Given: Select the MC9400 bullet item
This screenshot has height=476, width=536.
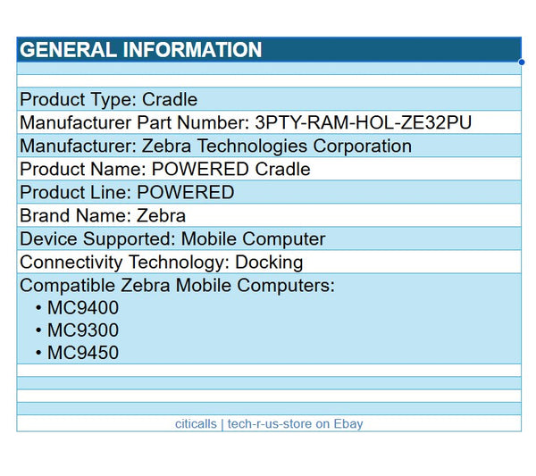Looking at the screenshot, I should (x=83, y=308).
